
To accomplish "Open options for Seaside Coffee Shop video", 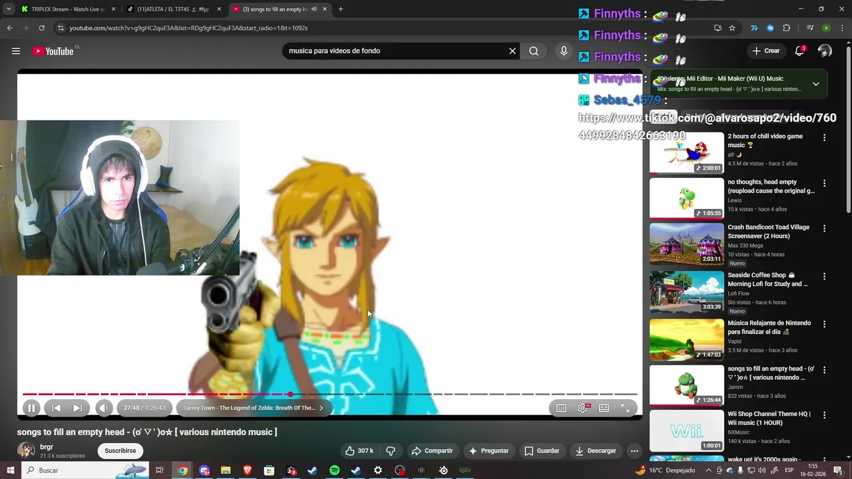I will [824, 276].
